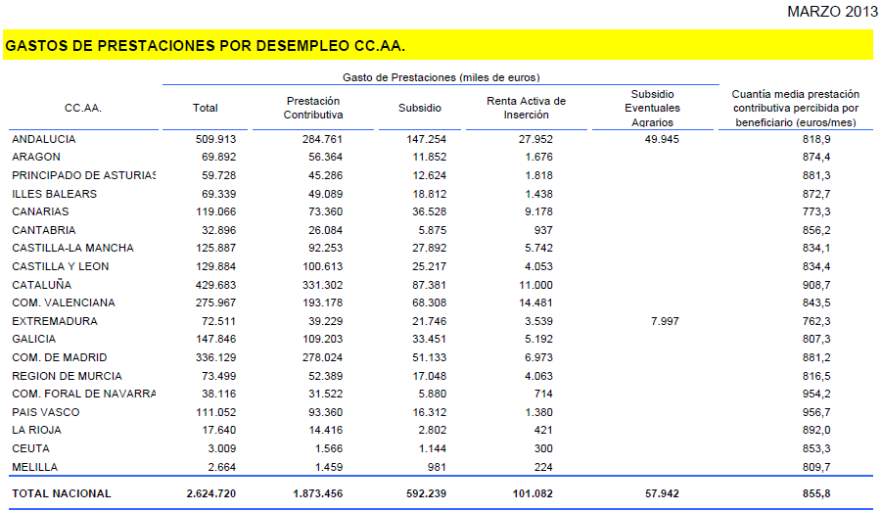Viewport: 881px width, 512px height.
Task: Click Illes Balears subsidio '18.812'
Action: click(x=430, y=194)
